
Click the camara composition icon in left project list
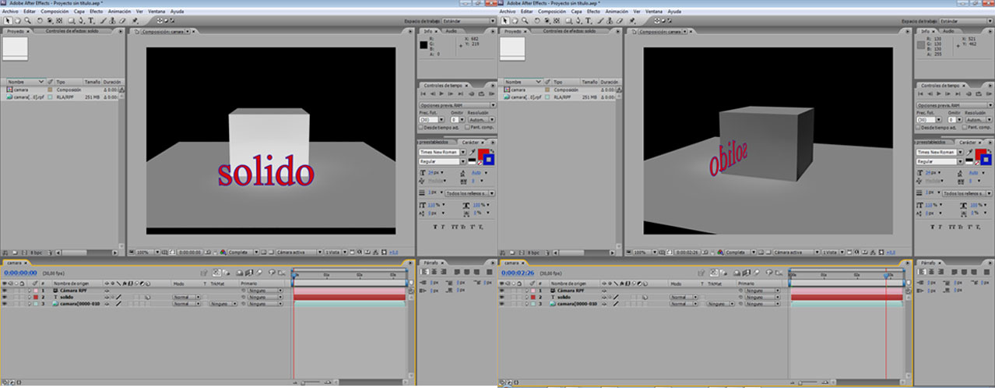pos(9,90)
